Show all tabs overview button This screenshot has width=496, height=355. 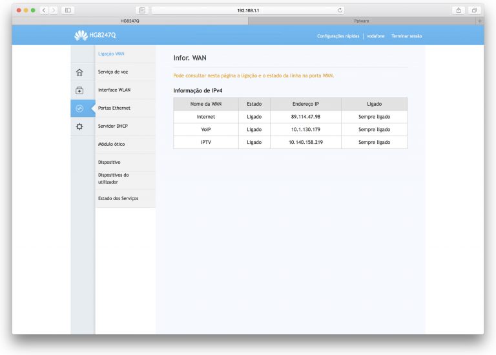474,10
